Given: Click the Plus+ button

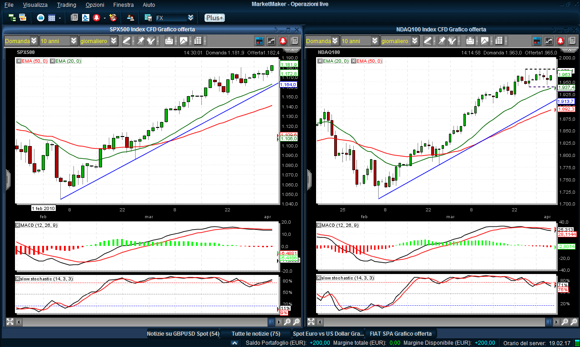Looking at the screenshot, I should coord(214,18).
